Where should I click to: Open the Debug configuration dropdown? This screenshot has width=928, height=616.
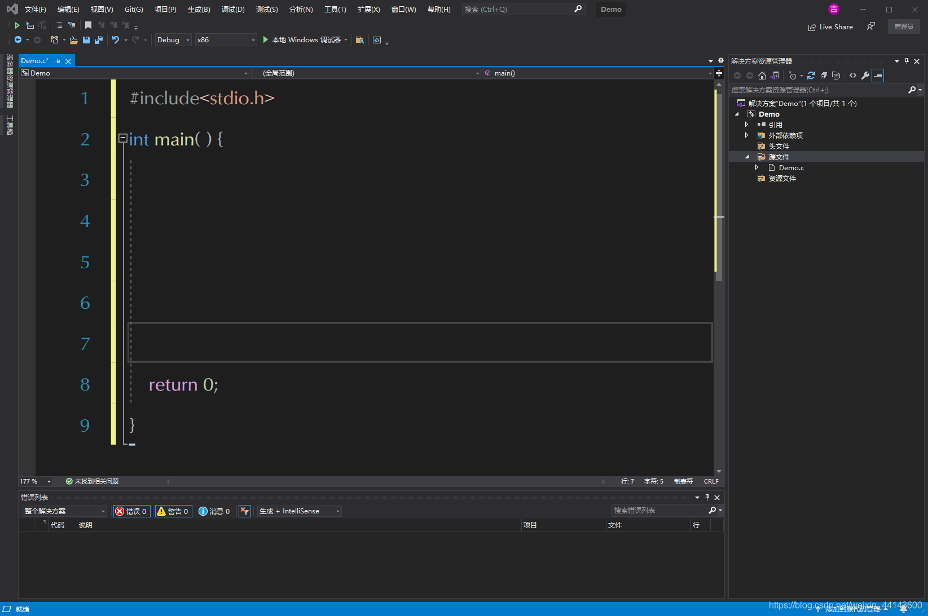(x=173, y=39)
